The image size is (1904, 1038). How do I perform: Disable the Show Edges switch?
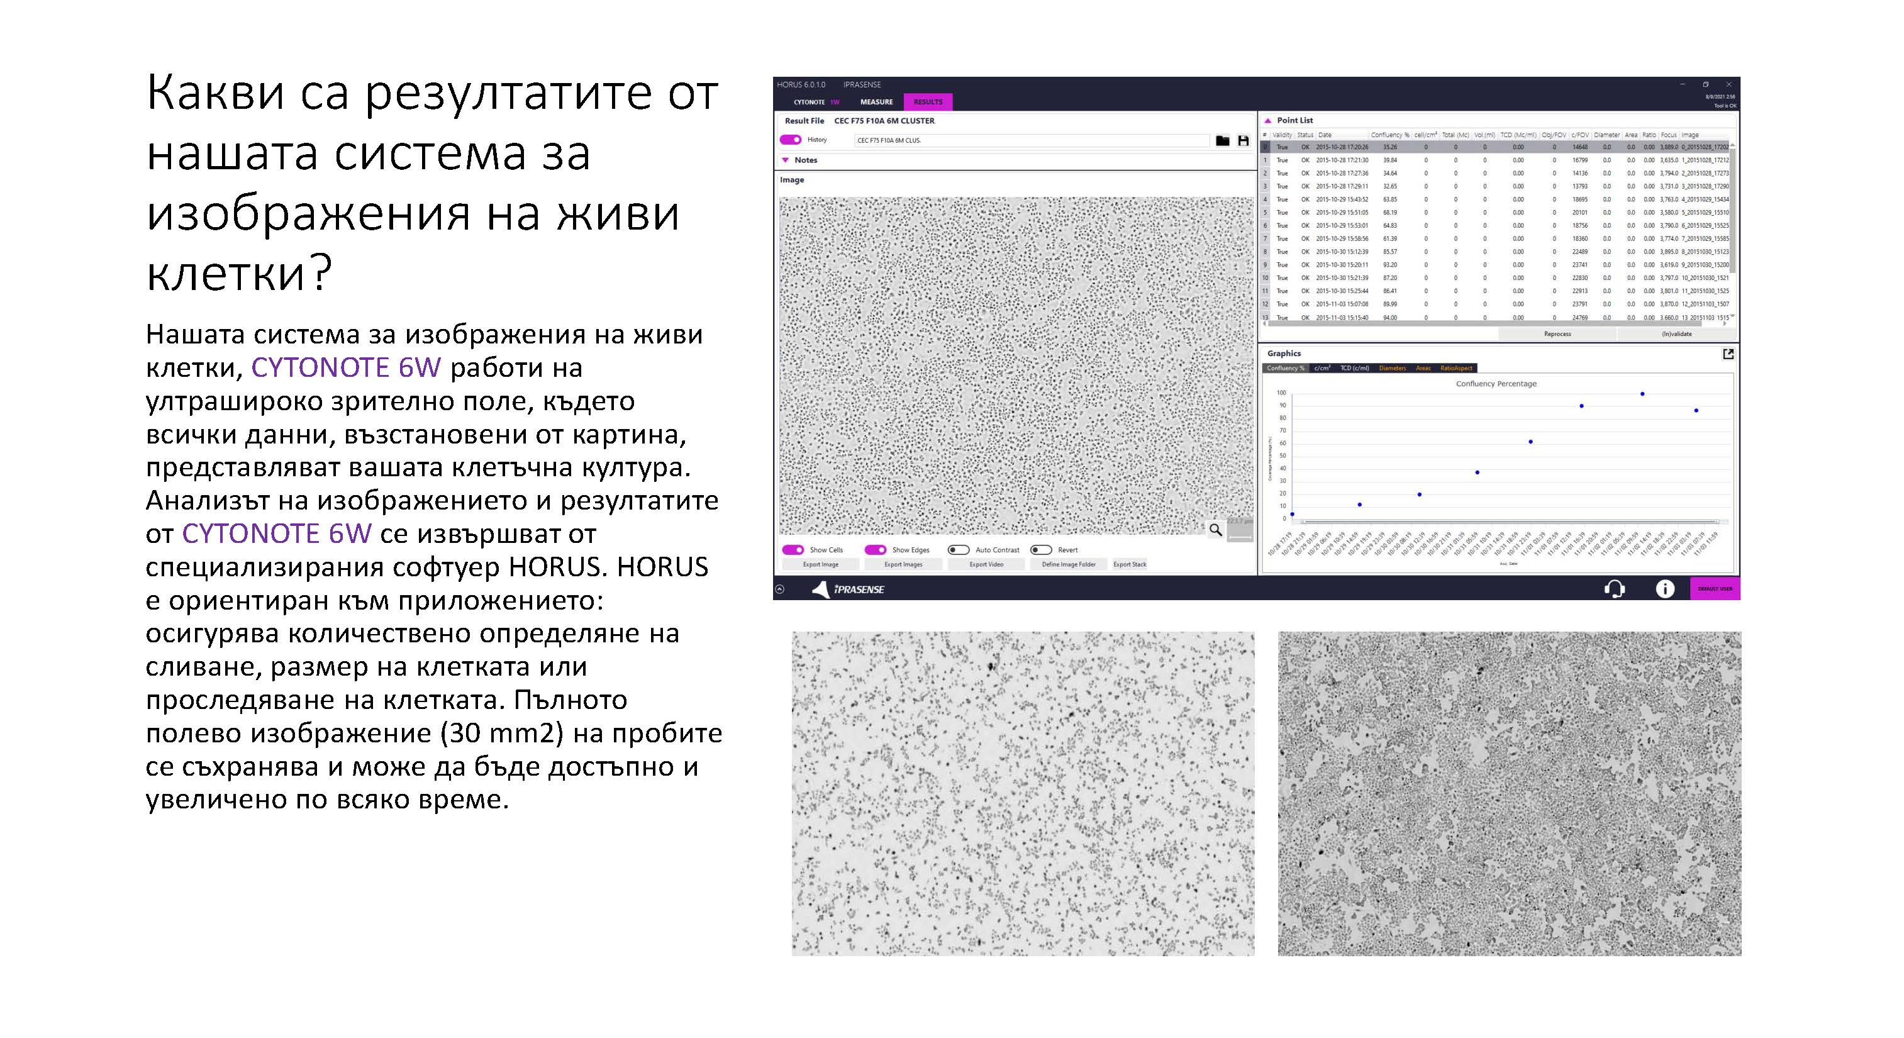click(876, 550)
